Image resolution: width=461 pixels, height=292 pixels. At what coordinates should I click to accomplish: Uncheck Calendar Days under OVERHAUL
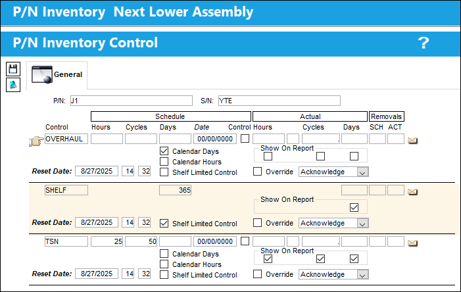pyautogui.click(x=164, y=151)
